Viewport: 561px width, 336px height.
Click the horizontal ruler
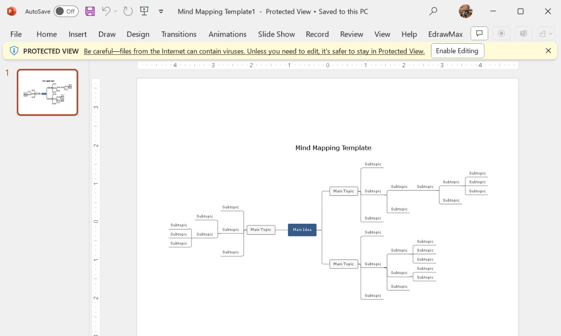pos(327,65)
